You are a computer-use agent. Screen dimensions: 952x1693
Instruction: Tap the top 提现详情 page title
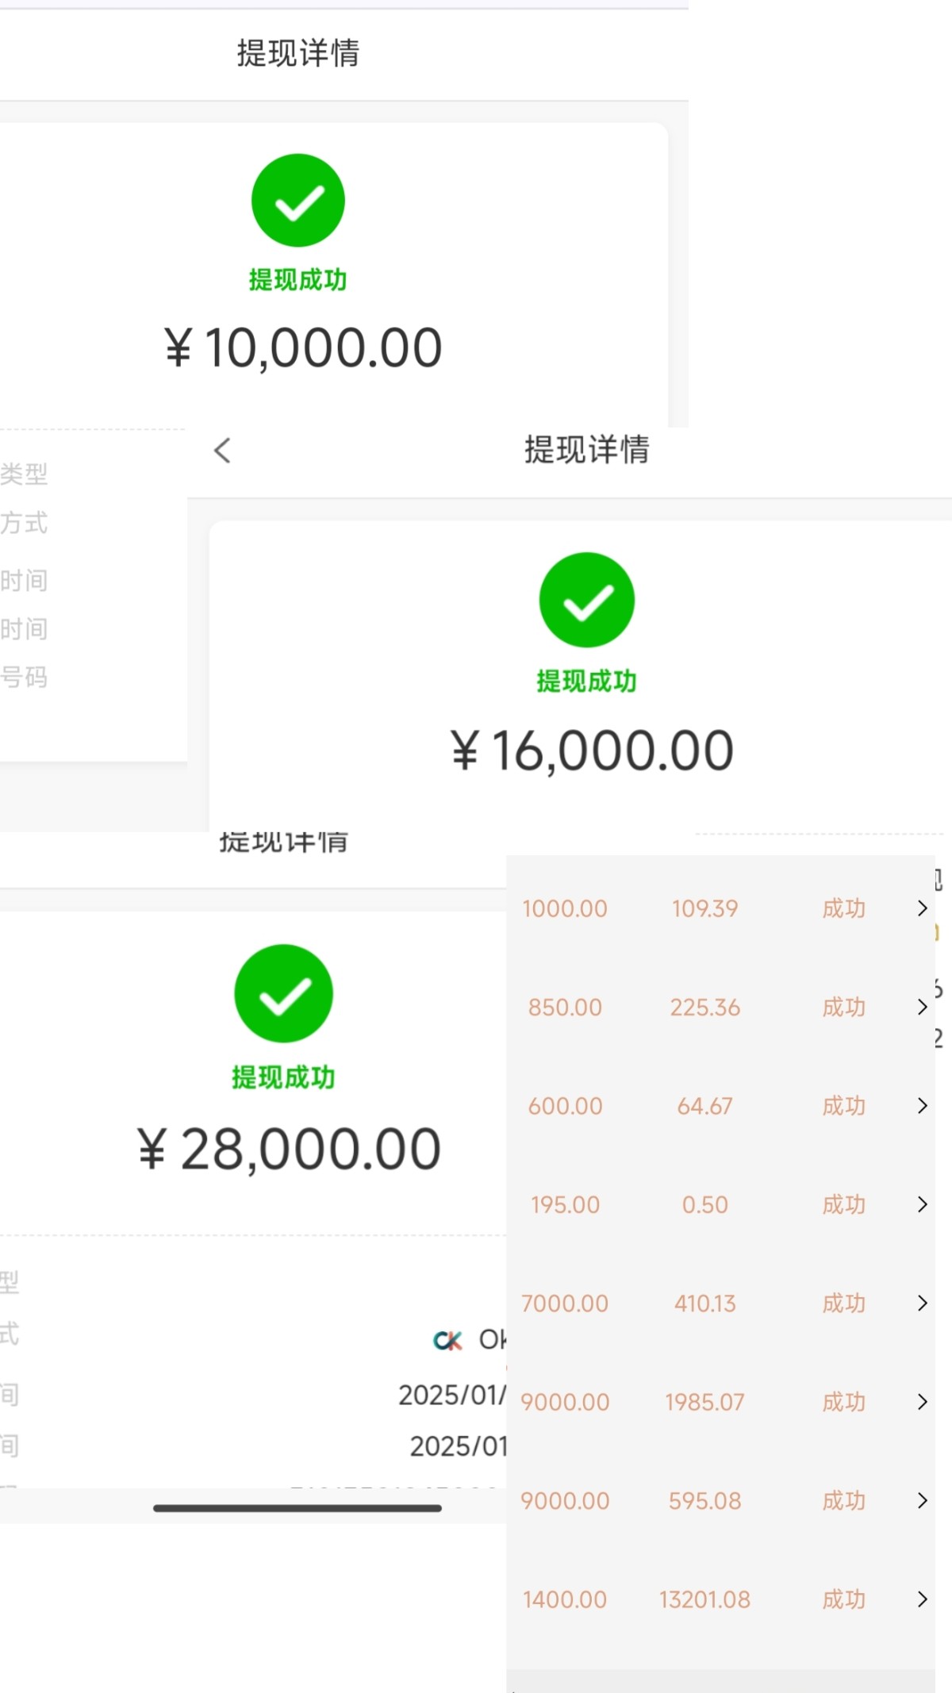(x=298, y=53)
